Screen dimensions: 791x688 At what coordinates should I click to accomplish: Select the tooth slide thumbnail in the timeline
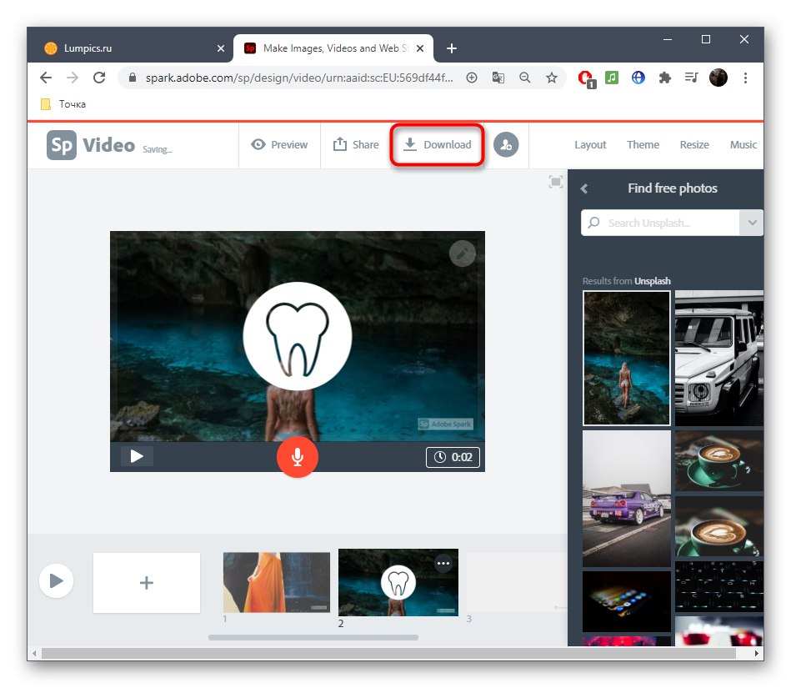click(x=398, y=581)
